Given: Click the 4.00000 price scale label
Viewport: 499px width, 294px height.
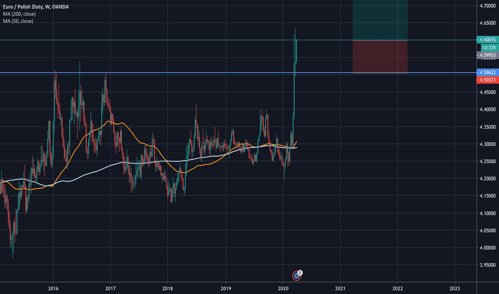Looking at the screenshot, I should pyautogui.click(x=488, y=247).
